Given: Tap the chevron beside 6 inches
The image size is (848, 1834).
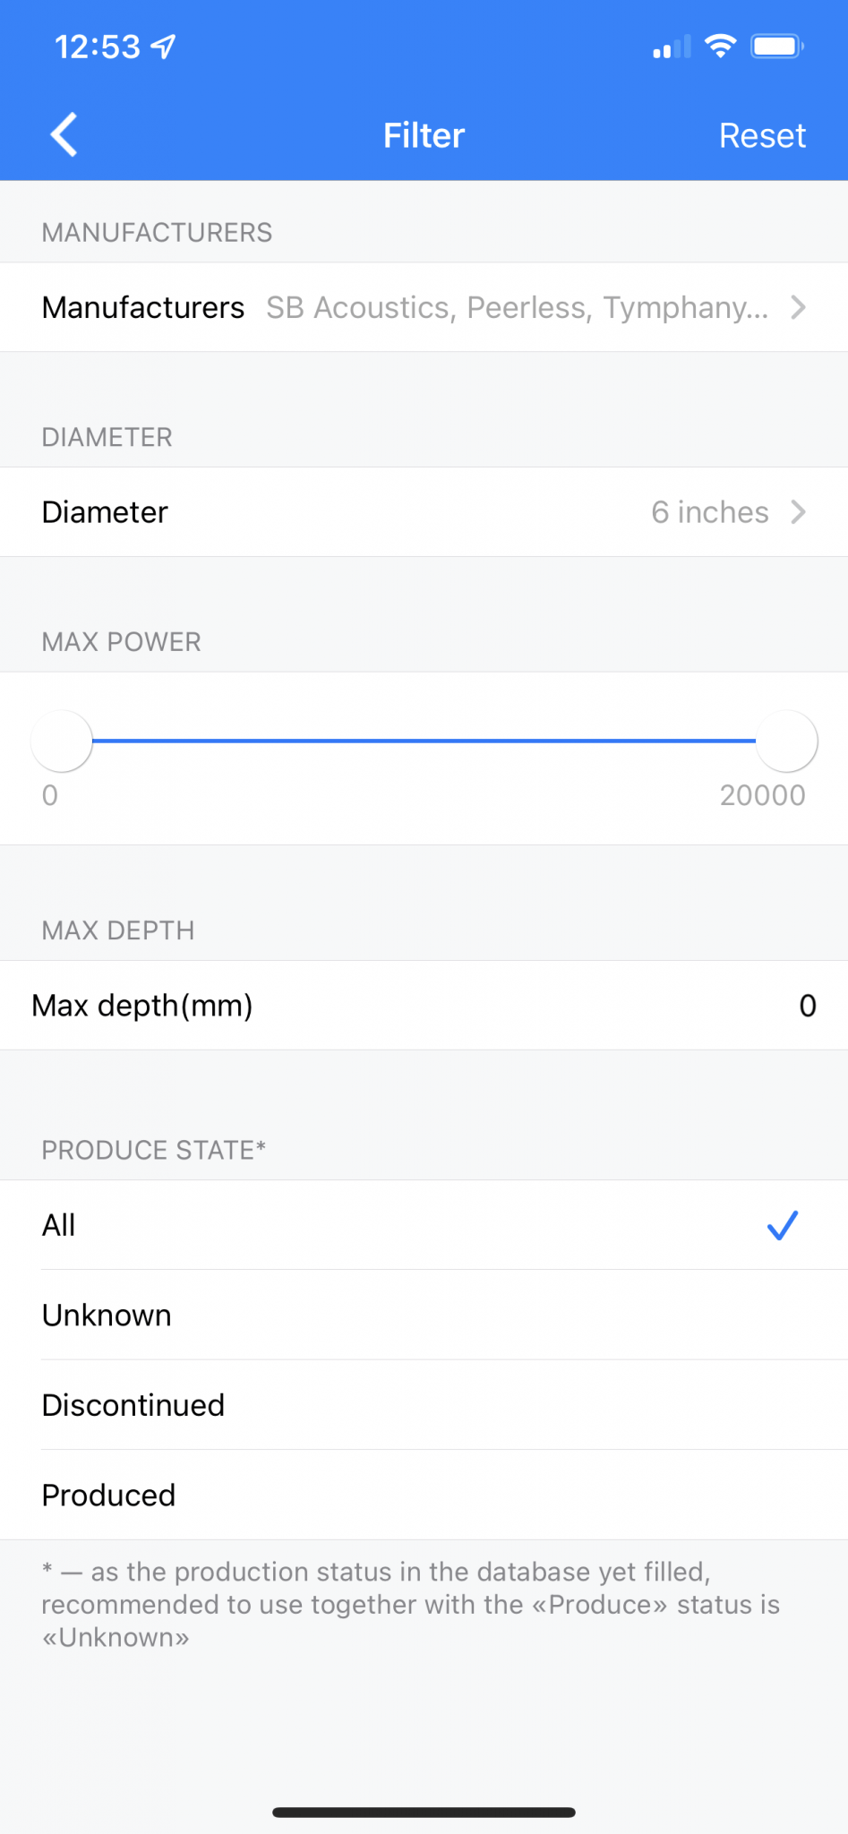Looking at the screenshot, I should 798,512.
